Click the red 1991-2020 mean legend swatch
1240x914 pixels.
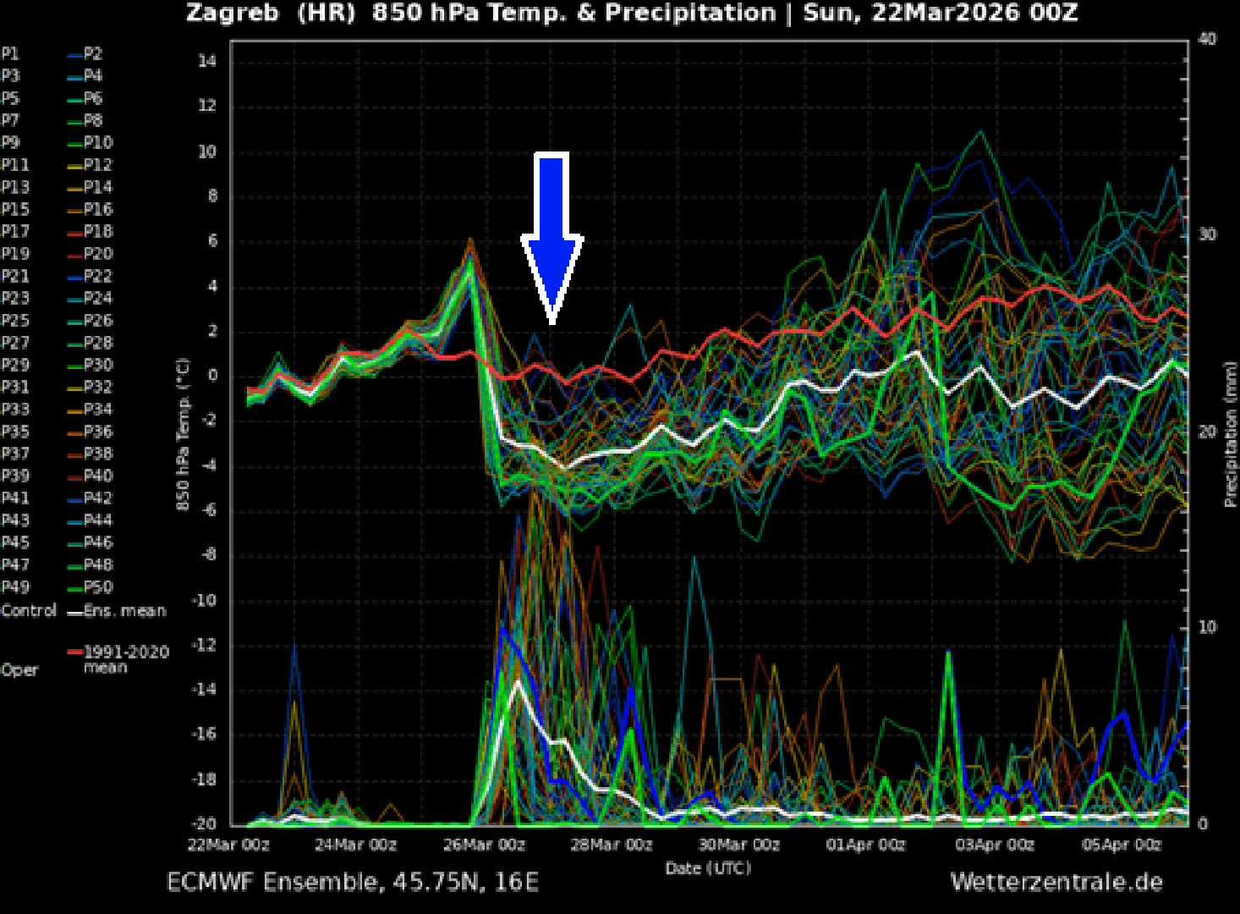[74, 652]
